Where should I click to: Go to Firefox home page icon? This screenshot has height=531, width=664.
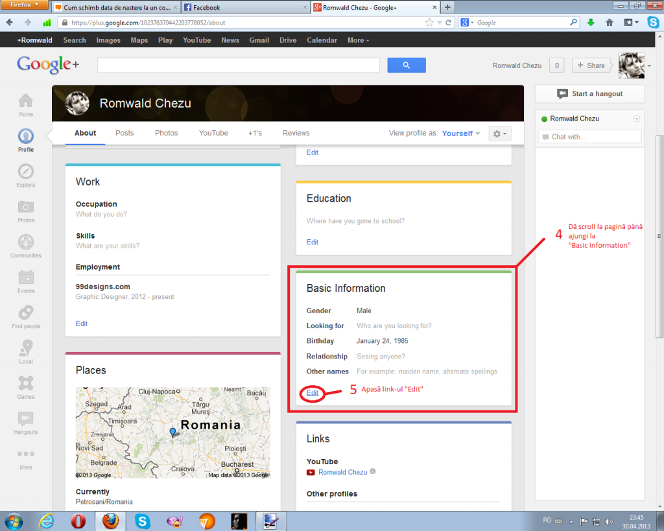click(x=610, y=23)
